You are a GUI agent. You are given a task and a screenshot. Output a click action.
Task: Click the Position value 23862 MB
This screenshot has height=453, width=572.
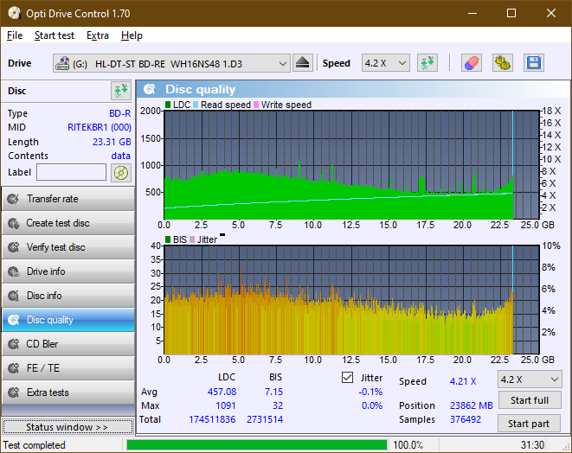(x=472, y=405)
